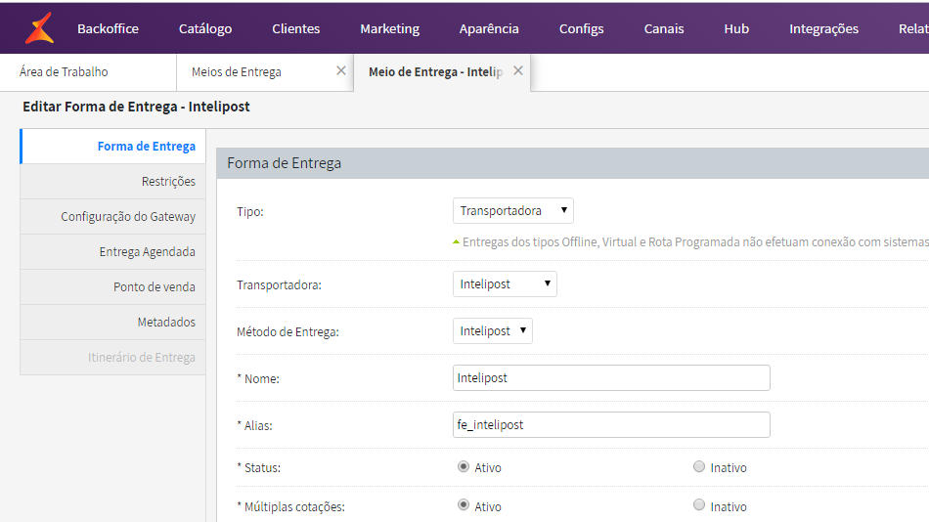Image resolution: width=929 pixels, height=522 pixels.
Task: Open the Canais menu
Action: click(x=664, y=28)
